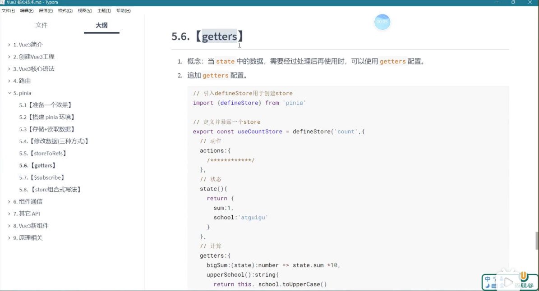The height and width of the screenshot is (291, 539).
Task: Jump to 7. 其它 API heading
Action: pos(27,214)
